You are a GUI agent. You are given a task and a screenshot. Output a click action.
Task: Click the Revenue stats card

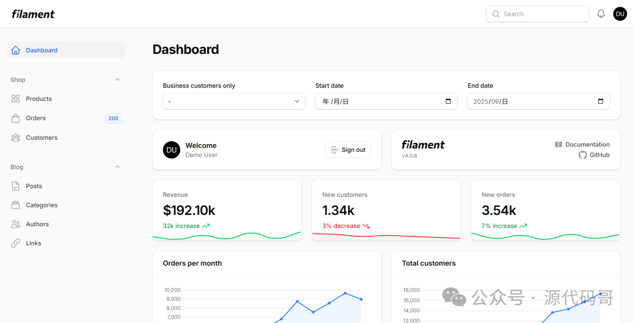point(227,210)
